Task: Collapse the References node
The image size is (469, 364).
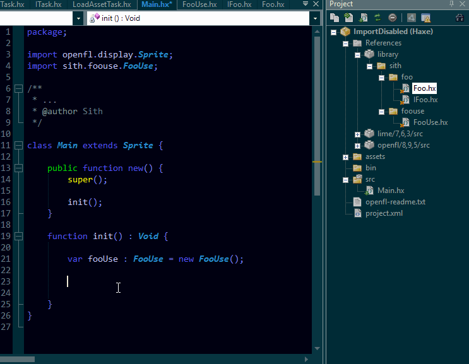Action: pos(345,44)
